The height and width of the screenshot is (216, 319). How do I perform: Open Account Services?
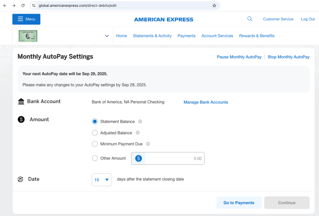(217, 36)
